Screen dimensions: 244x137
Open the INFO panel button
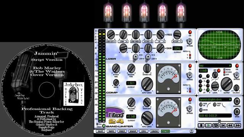111,131
